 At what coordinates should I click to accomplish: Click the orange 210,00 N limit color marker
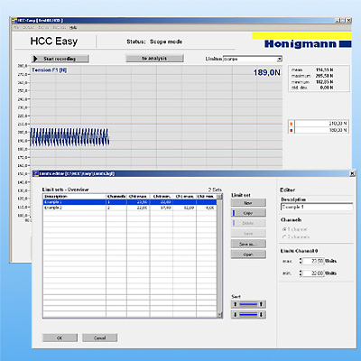click(291, 124)
